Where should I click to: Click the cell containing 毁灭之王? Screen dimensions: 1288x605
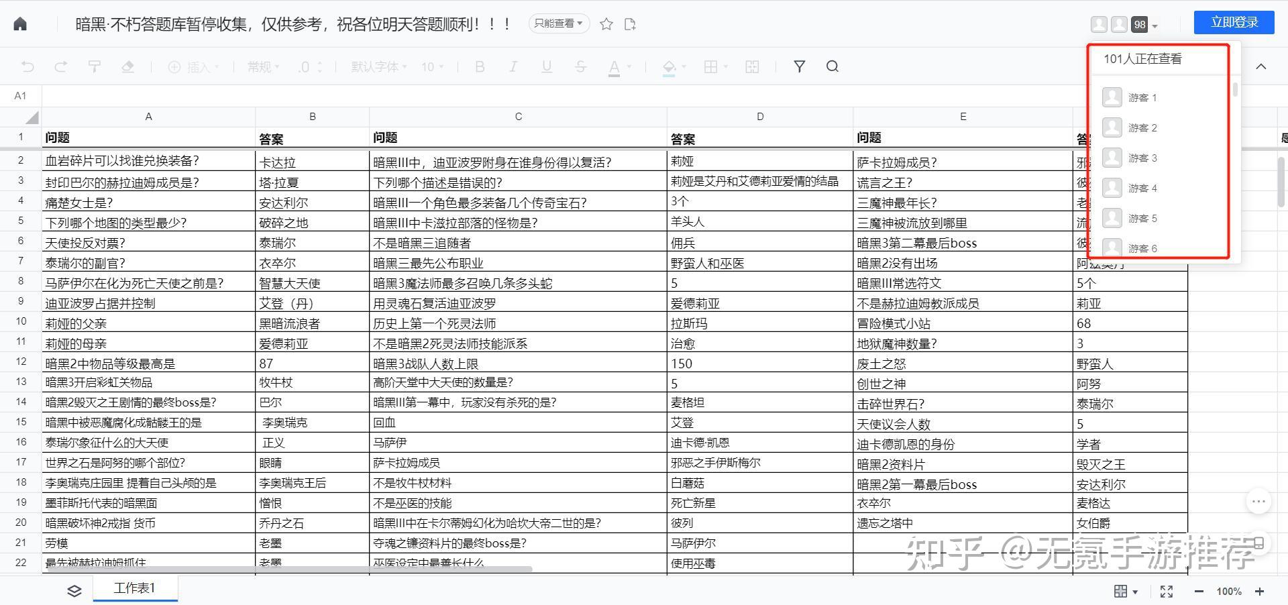click(x=1130, y=463)
